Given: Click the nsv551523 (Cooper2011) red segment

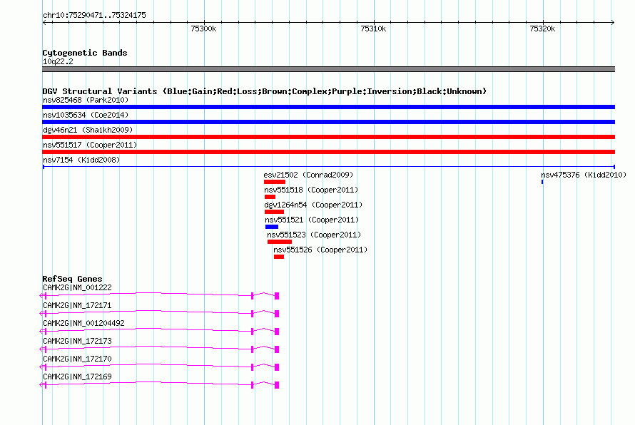Looking at the screenshot, I should click(x=280, y=242).
